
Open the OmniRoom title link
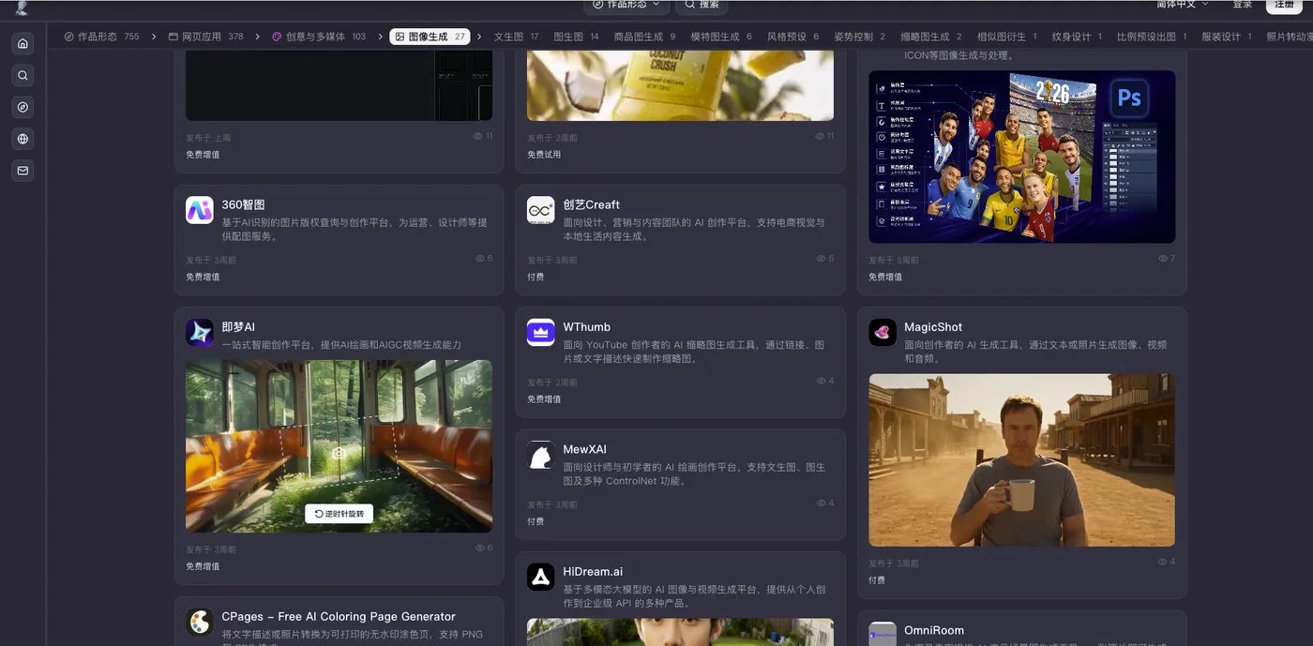pos(934,630)
